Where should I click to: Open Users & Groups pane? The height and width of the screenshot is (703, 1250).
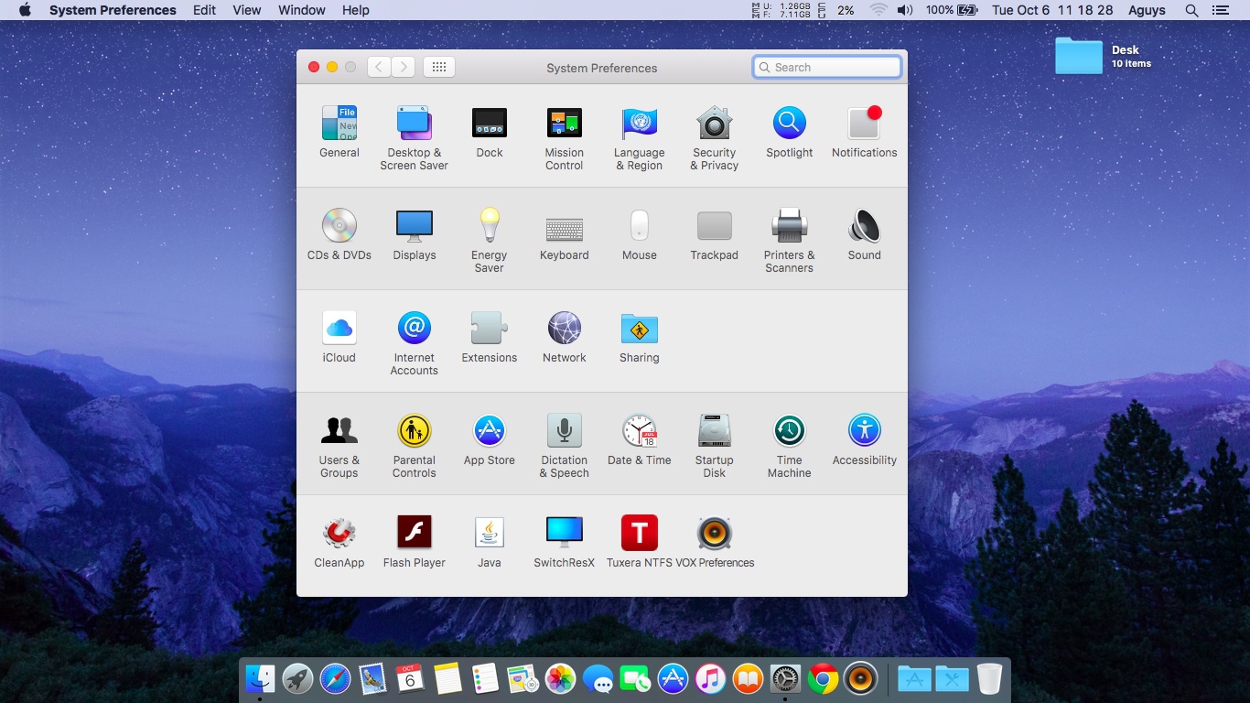tap(339, 446)
